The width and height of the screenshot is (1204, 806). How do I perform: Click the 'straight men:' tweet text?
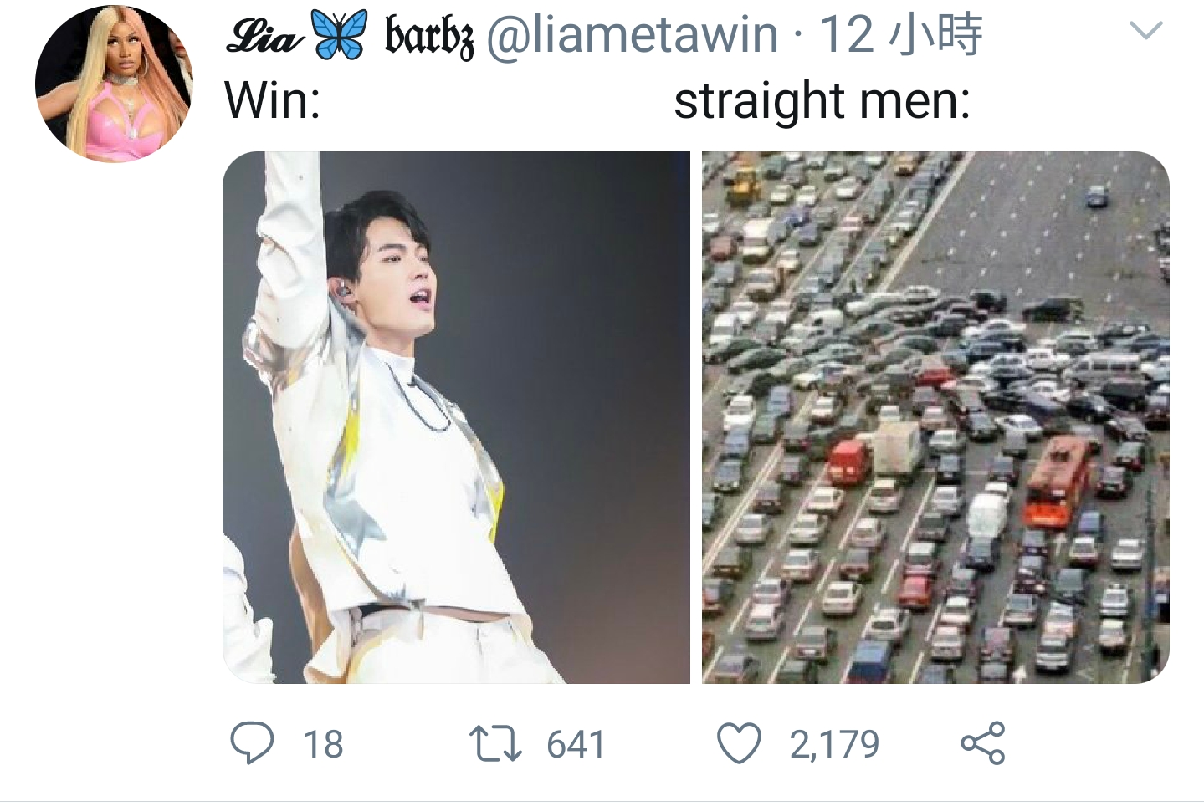click(822, 102)
